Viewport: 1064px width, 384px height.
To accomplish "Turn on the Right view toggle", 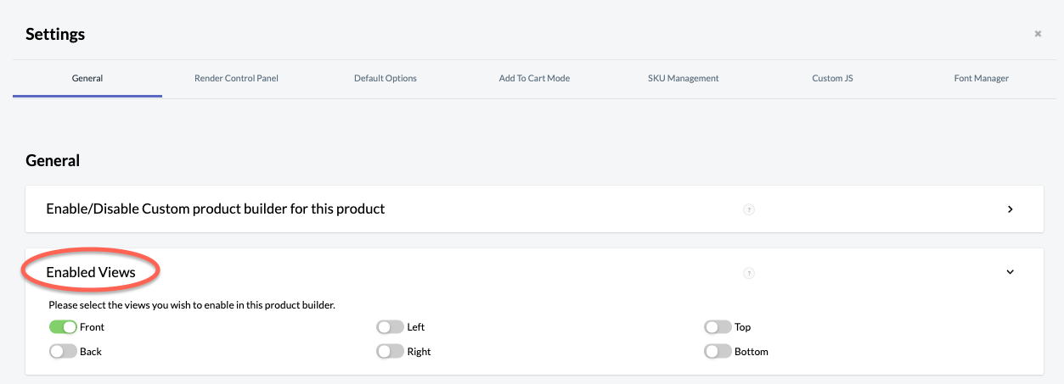I will [x=390, y=351].
